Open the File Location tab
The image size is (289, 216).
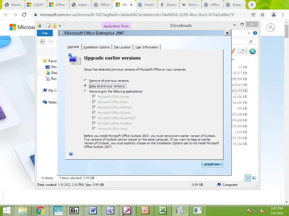point(122,47)
